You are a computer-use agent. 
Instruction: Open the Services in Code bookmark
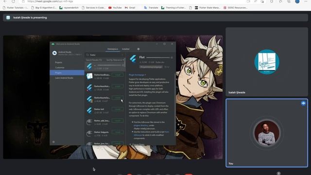tap(93, 8)
